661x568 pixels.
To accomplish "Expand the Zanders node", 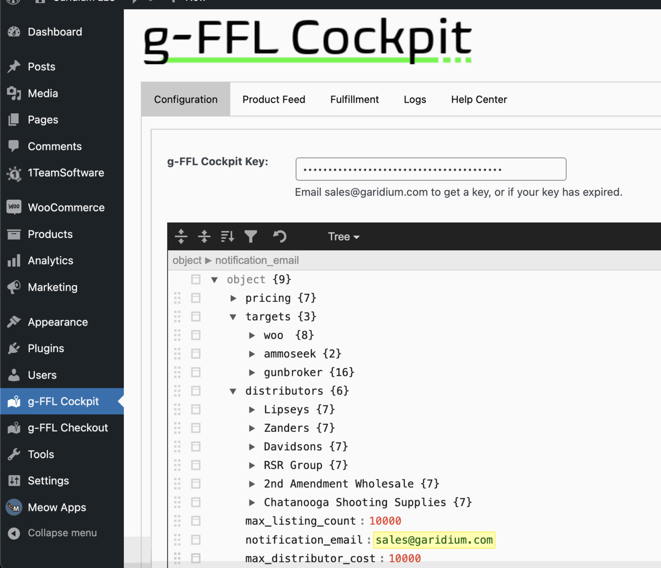I will (x=252, y=428).
